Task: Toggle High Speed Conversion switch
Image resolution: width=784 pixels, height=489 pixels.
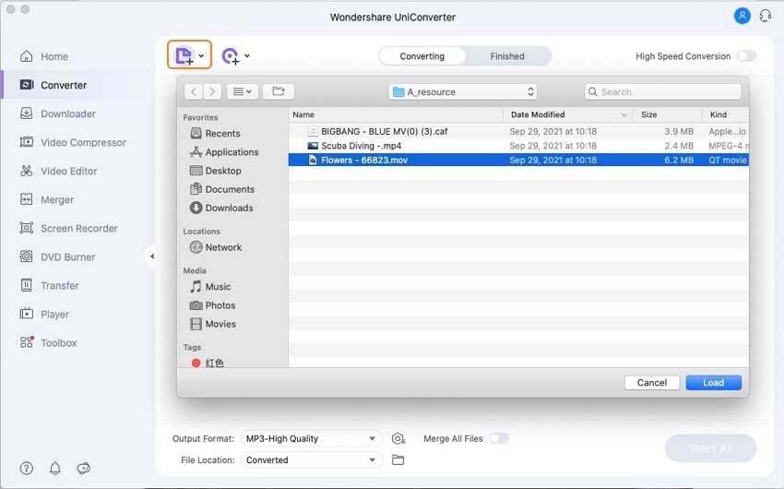Action: point(746,56)
